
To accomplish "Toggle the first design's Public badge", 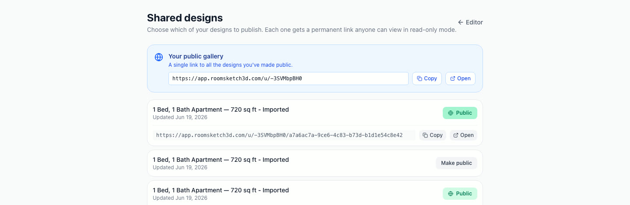I will [460, 113].
